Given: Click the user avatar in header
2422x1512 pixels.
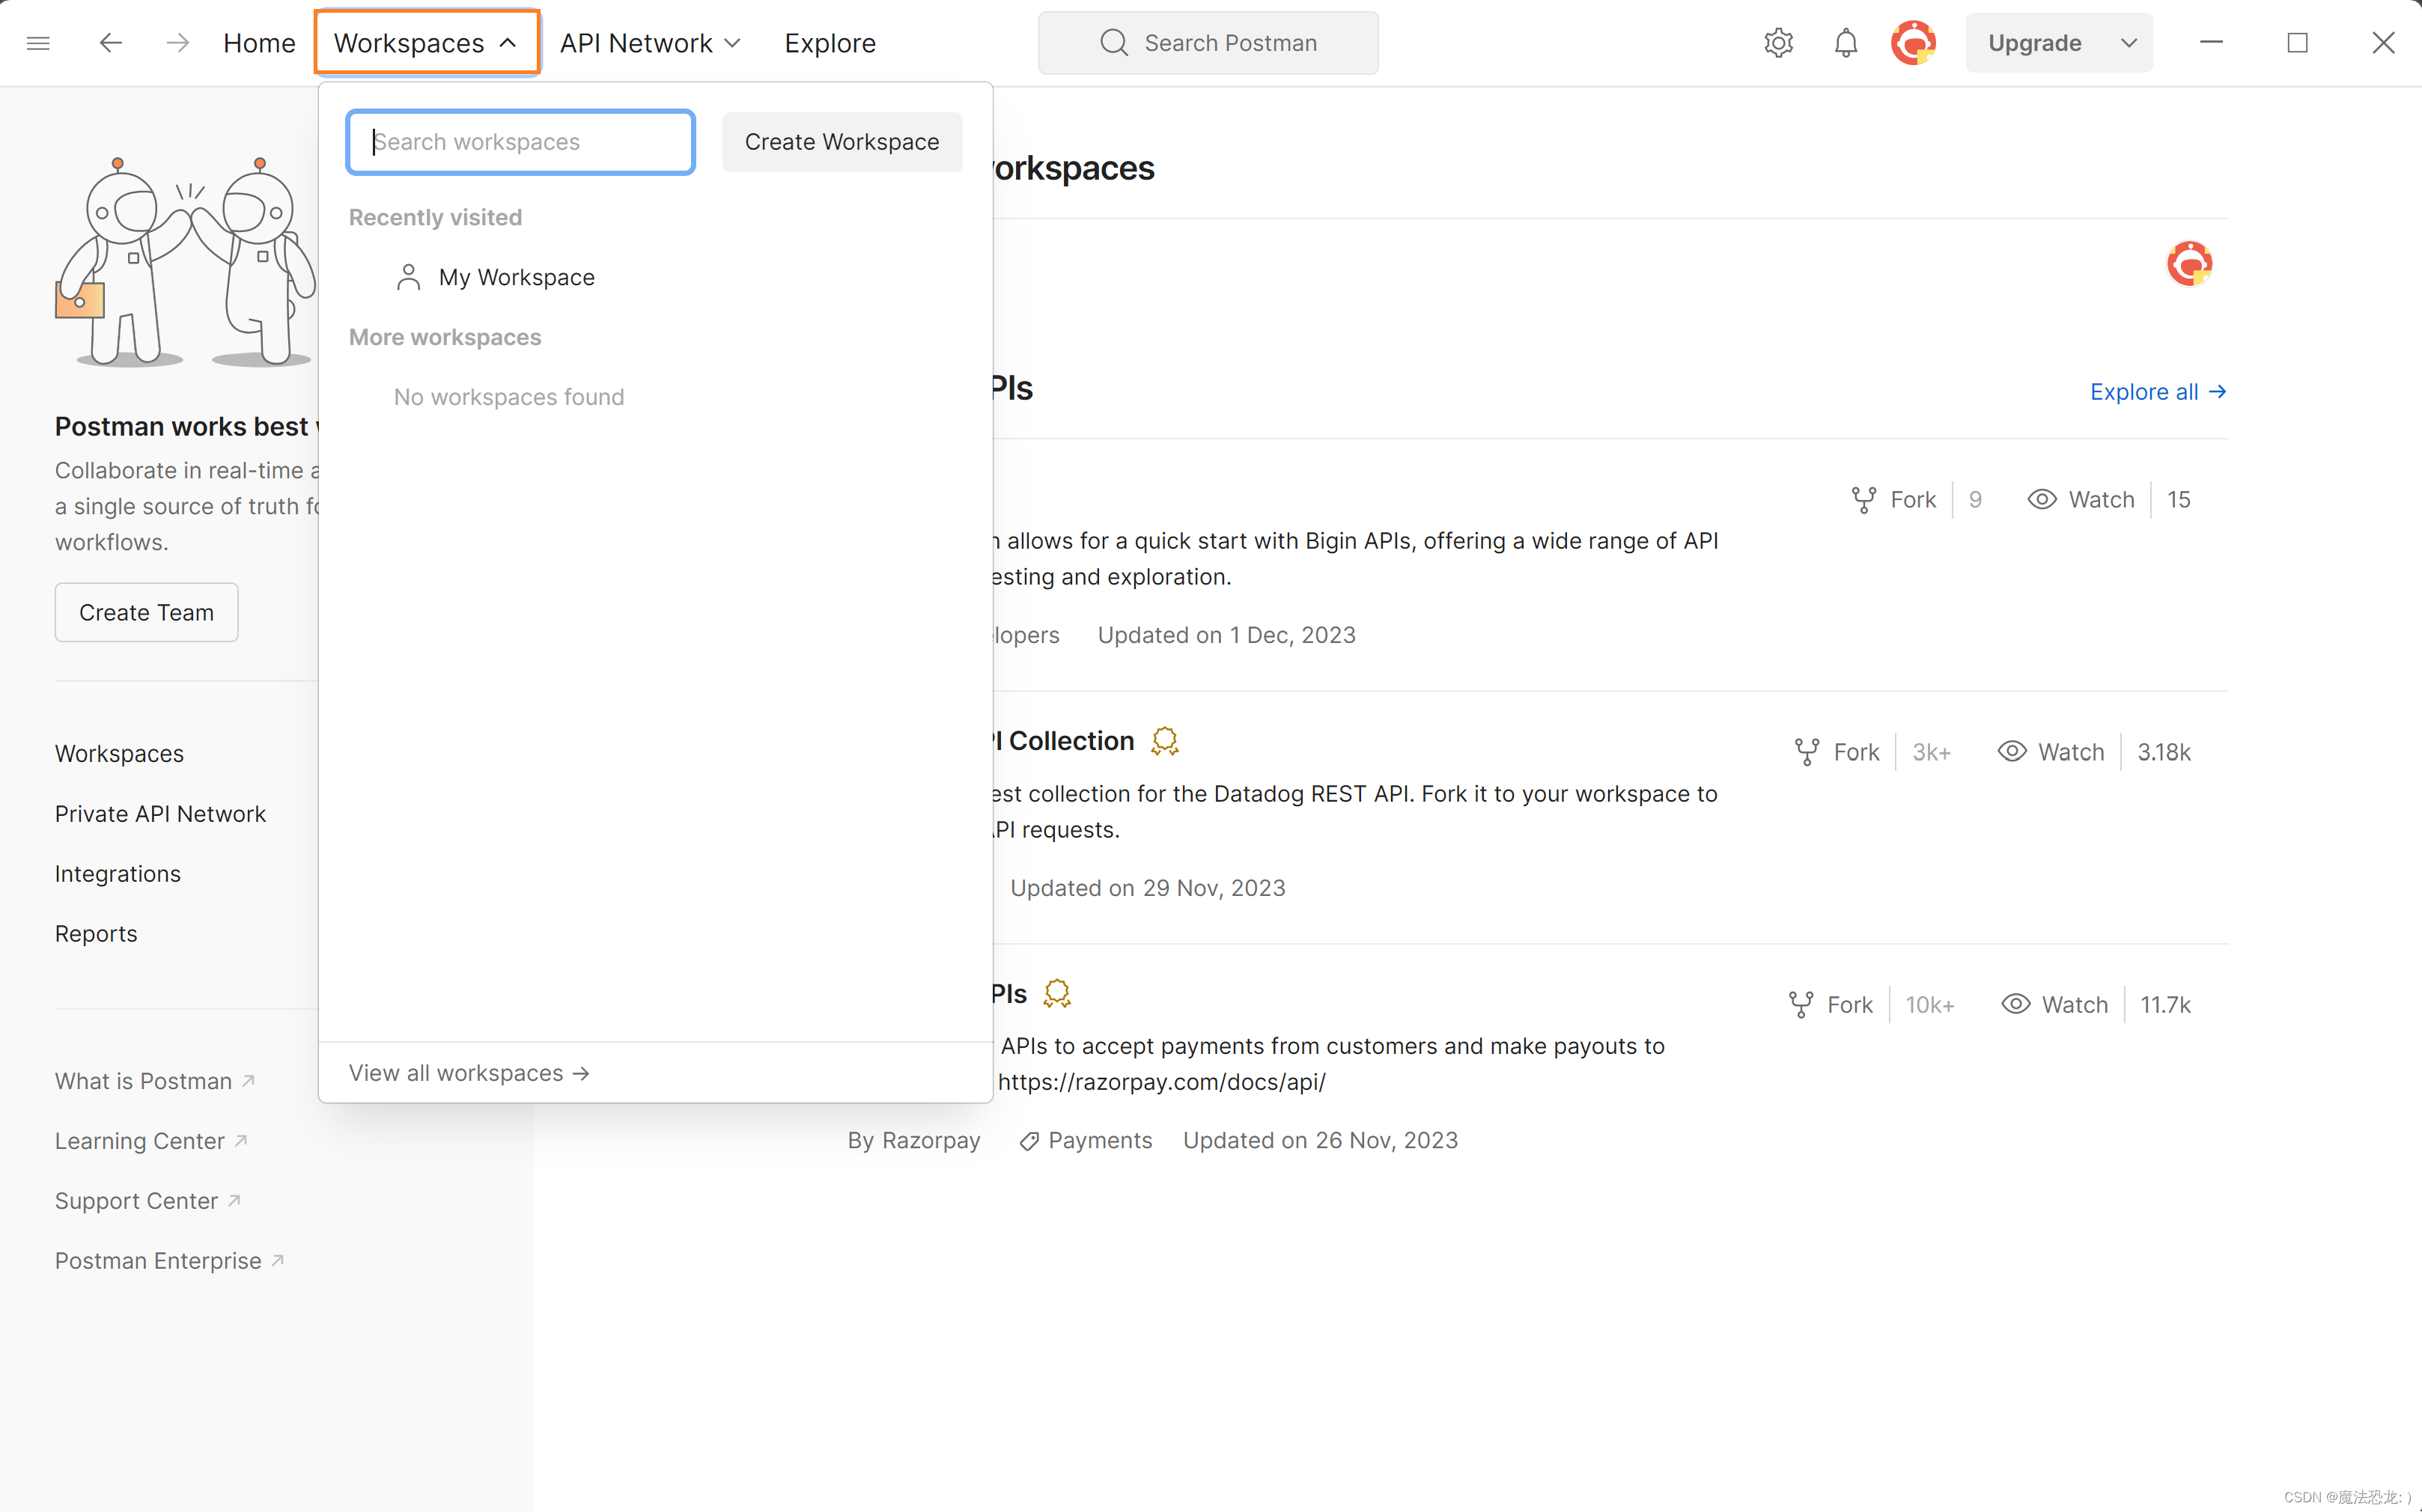Looking at the screenshot, I should click(x=1913, y=43).
